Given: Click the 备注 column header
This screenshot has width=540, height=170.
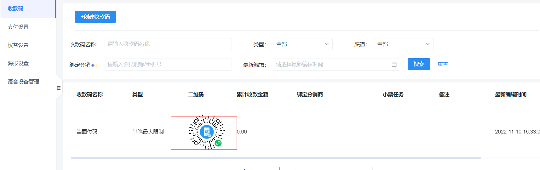Looking at the screenshot, I should point(444,95).
